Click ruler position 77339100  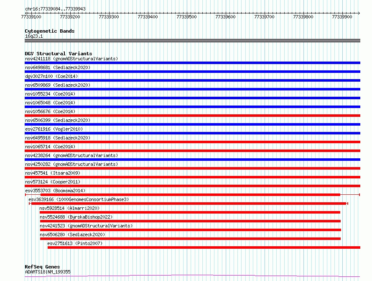click(31, 17)
